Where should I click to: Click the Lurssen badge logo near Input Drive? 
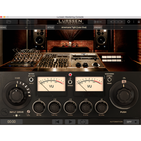[x=5, y=112]
